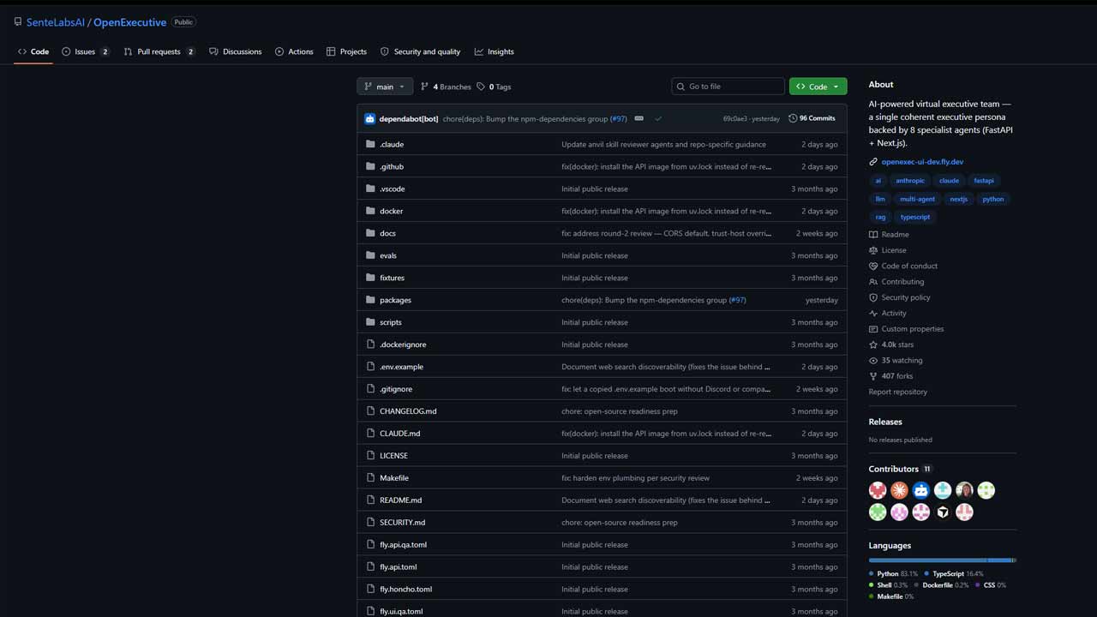
Task: Click the Report repository link
Action: (898, 392)
